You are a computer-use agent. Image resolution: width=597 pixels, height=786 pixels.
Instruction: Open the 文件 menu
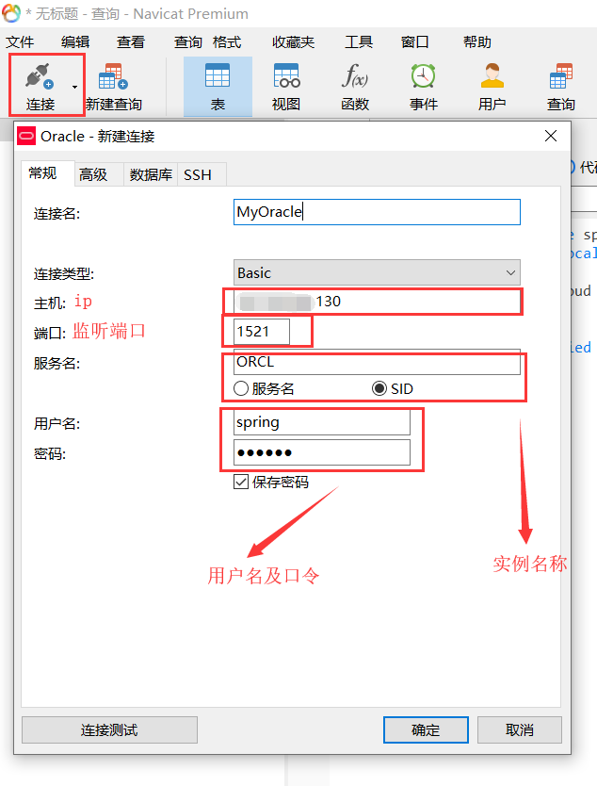click(x=20, y=42)
